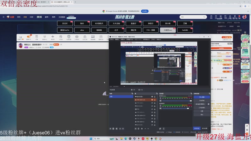This screenshot has height=141, width=251.
Task: Mute the microphone/Aux speaker icon
Action: coord(160,101)
